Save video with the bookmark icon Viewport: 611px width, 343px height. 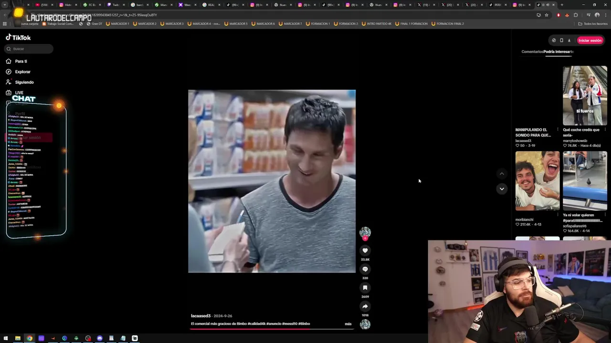365,287
